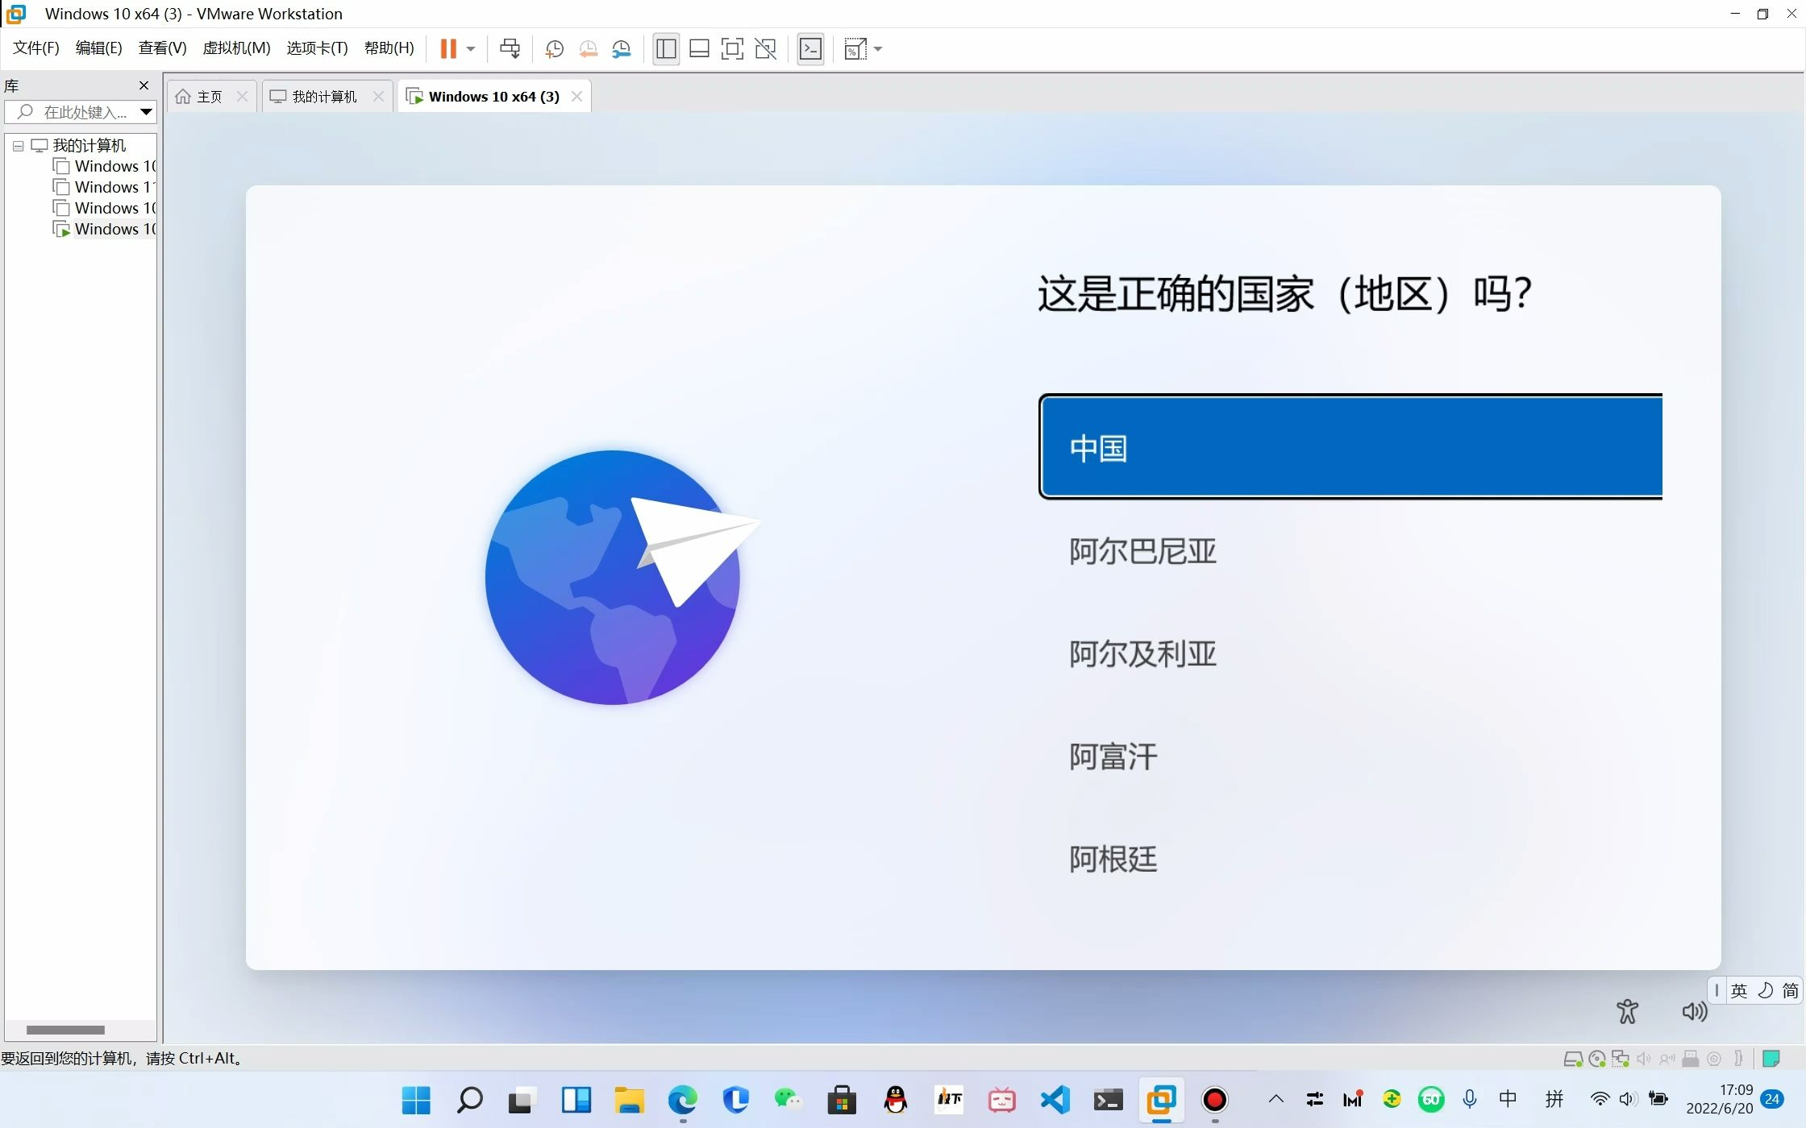Take a snapshot of this virtual machine
1806x1128 pixels.
click(554, 49)
